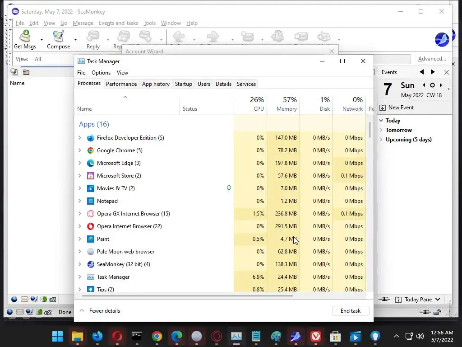
Task: Open Task Manager File menu
Action: (81, 73)
